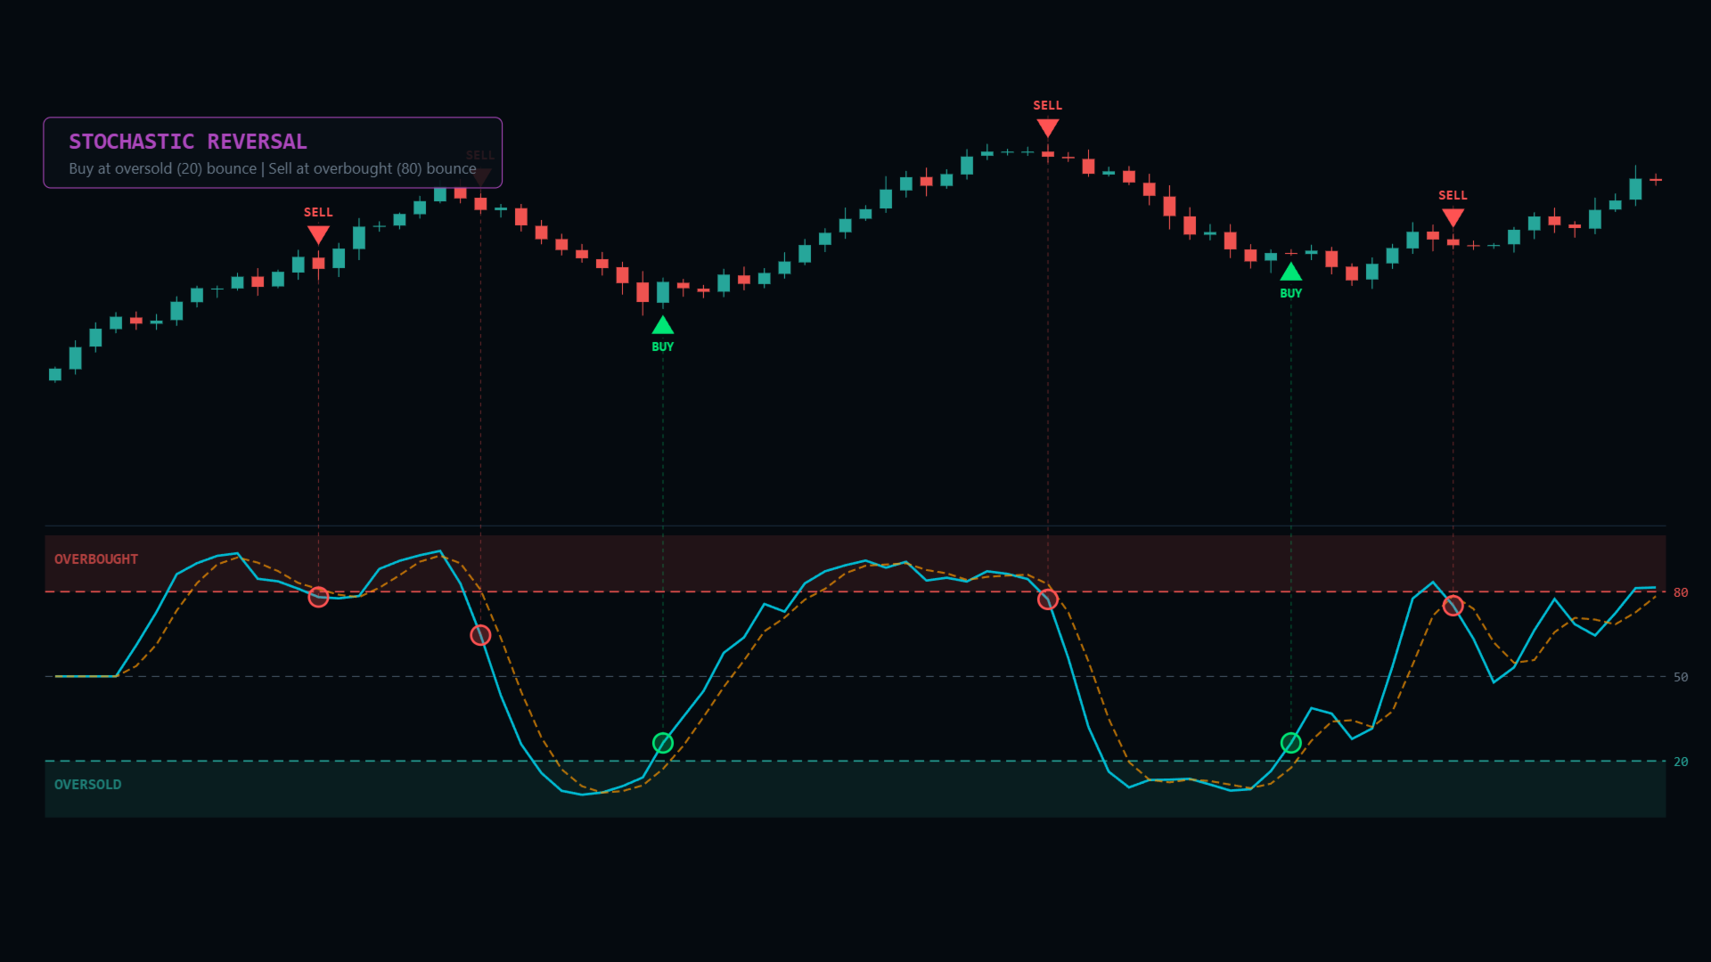Click the buy/sell bounce strategy description text
Screen dimensions: 1711x962
pos(272,169)
